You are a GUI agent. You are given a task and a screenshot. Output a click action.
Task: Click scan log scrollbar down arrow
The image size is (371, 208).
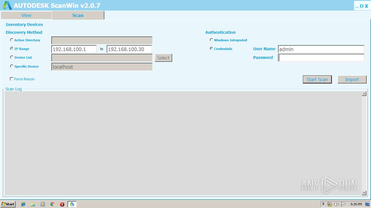click(364, 193)
